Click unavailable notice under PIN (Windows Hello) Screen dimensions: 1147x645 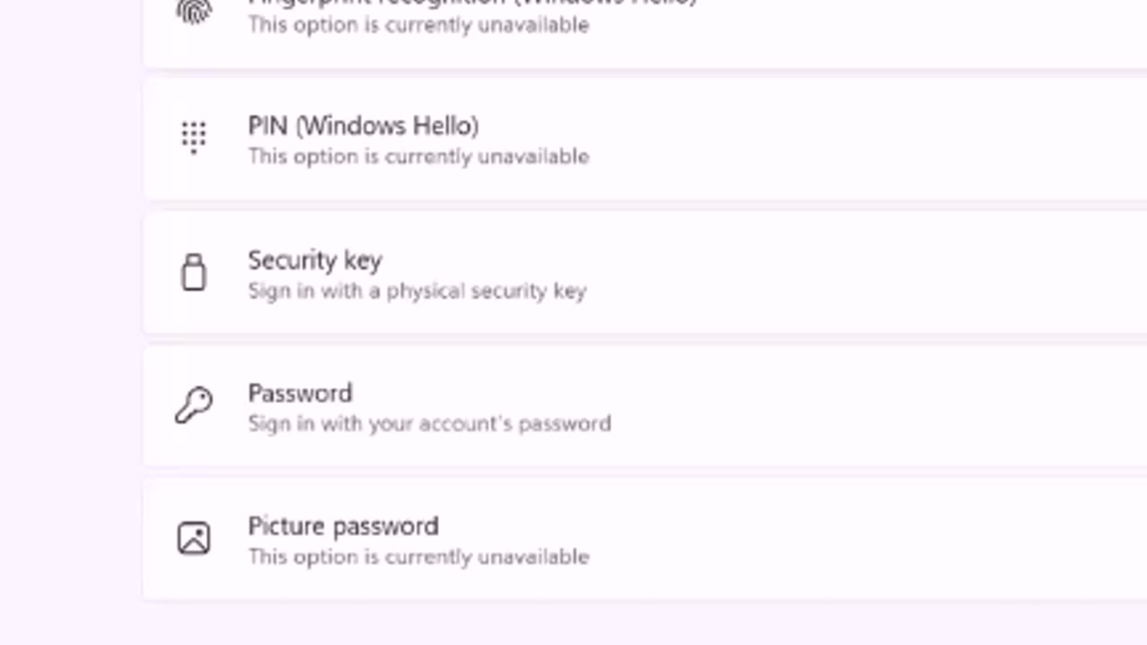(x=418, y=157)
